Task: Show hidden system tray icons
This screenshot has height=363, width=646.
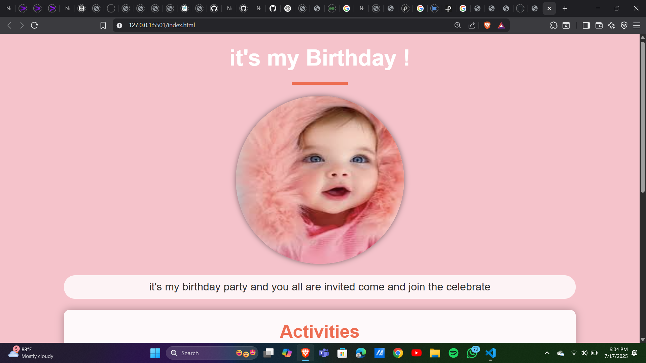Action: [x=547, y=353]
